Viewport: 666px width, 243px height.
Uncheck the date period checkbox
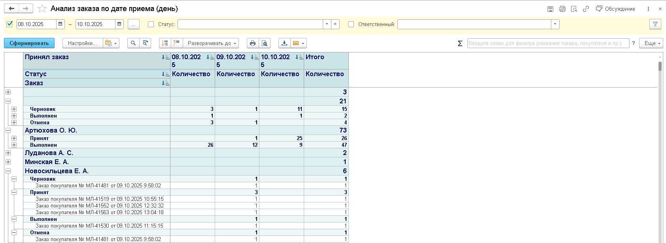point(10,24)
